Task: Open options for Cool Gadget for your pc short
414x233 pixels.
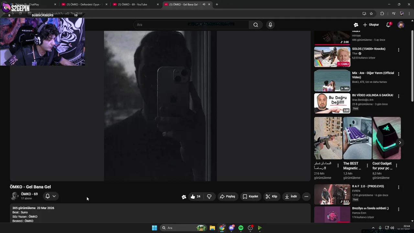Action: 397,166
